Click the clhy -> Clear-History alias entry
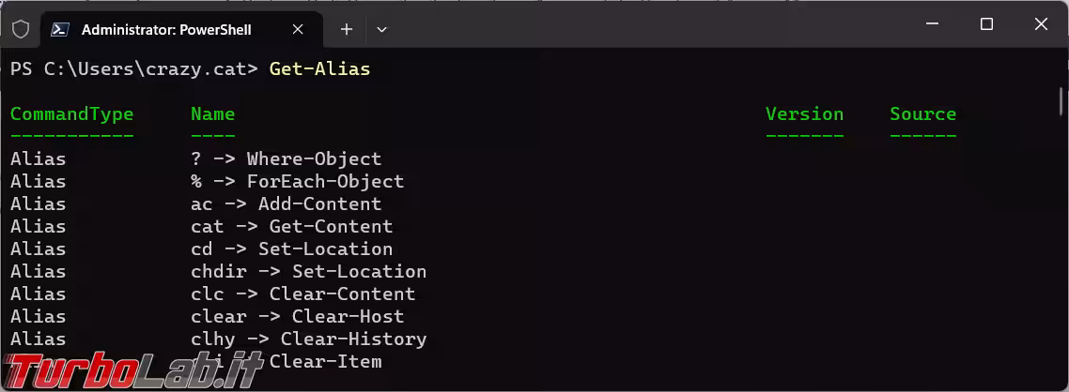Image resolution: width=1069 pixels, height=392 pixels. pyautogui.click(x=308, y=339)
